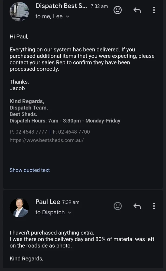Add emoji reaction to Dispatch's email
Screen dimensions: 166x271
[117, 10]
